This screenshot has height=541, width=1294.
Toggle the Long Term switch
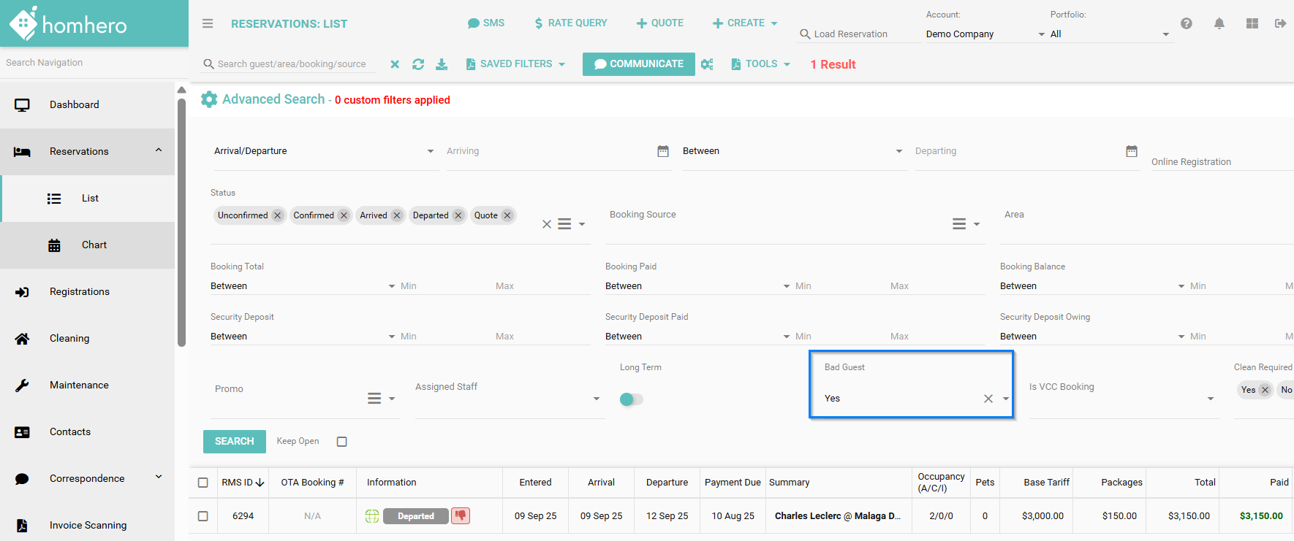(x=631, y=399)
